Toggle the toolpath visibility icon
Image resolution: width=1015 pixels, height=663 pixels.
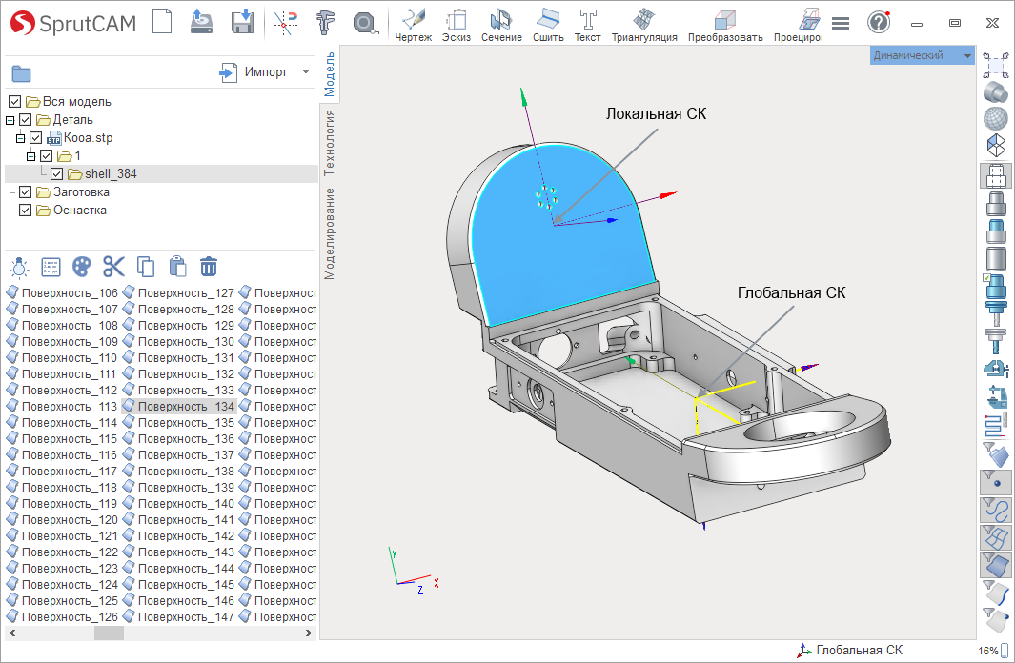pos(996,426)
